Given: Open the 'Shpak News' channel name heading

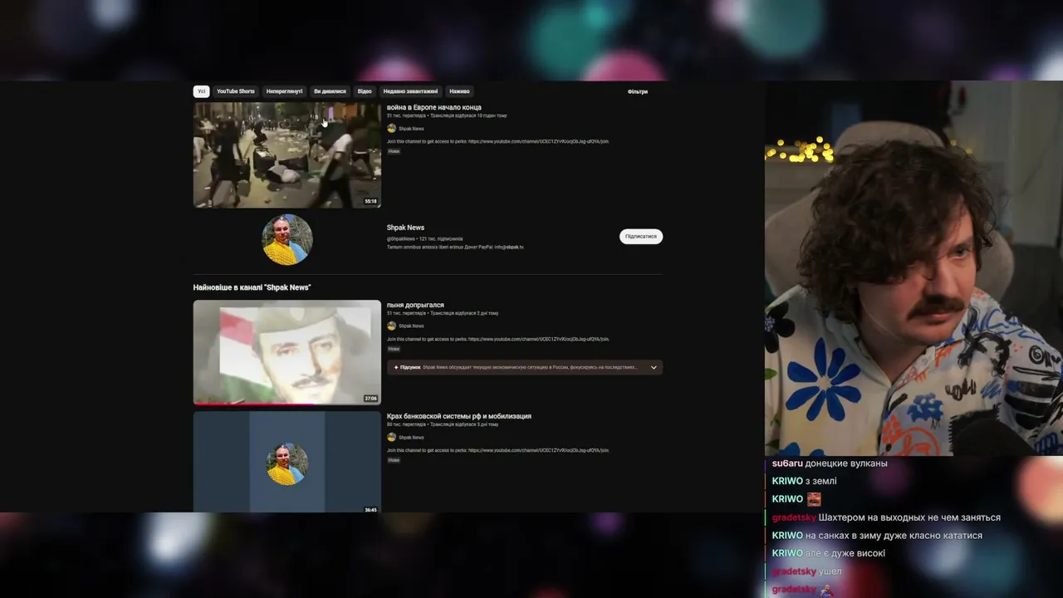Looking at the screenshot, I should pos(405,228).
